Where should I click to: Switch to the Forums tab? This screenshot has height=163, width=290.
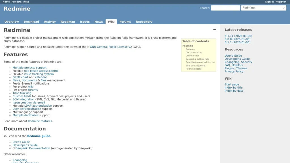click(125, 22)
